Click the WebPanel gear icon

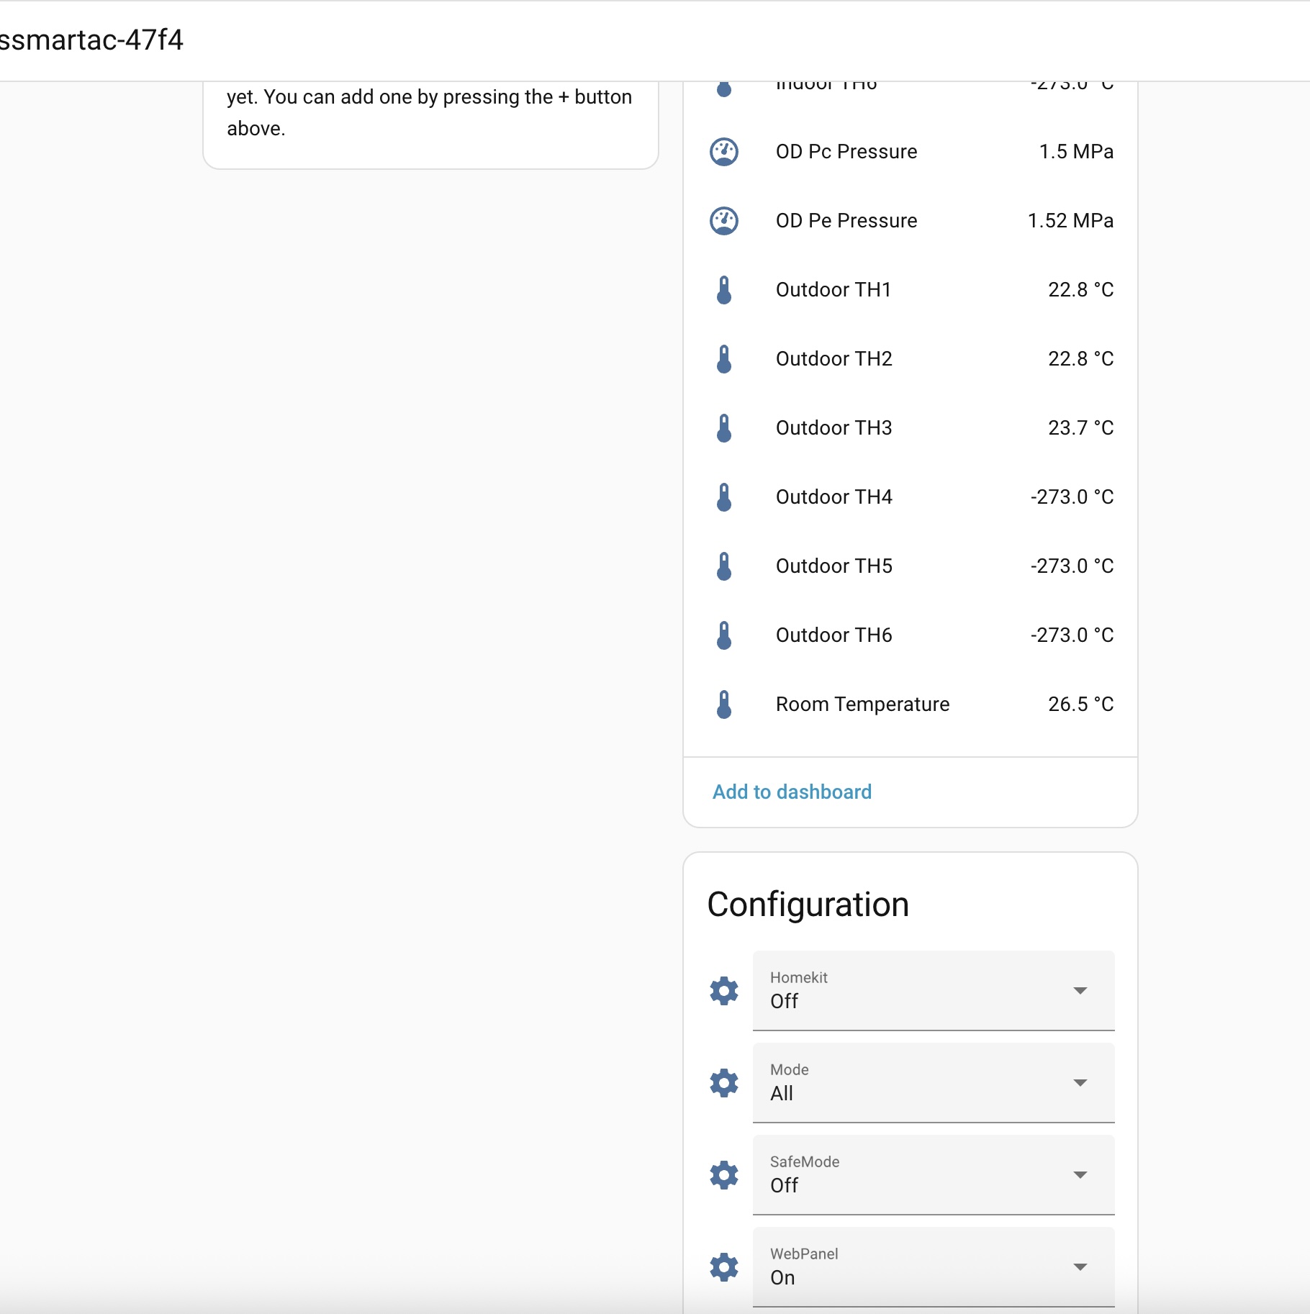point(724,1267)
